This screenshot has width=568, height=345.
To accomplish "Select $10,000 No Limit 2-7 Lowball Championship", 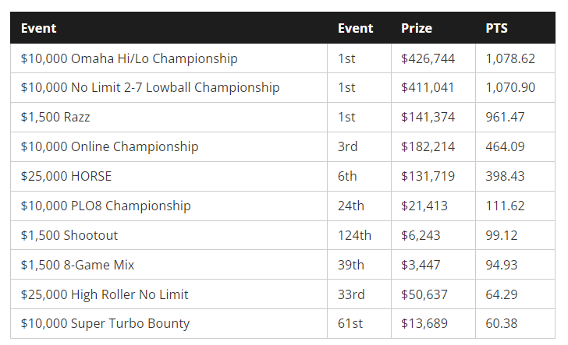I will pos(150,88).
